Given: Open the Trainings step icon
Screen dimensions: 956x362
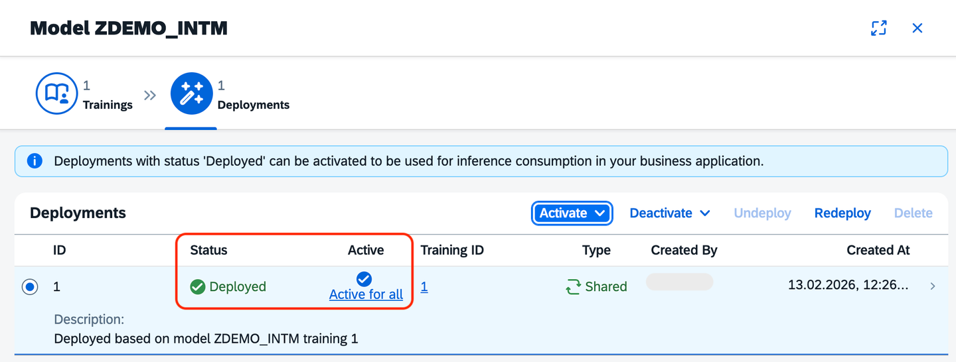Looking at the screenshot, I should 56,93.
